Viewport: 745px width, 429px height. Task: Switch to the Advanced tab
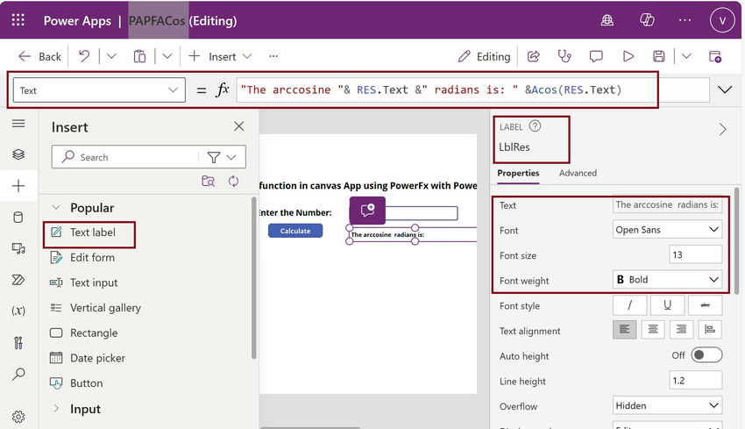click(578, 173)
